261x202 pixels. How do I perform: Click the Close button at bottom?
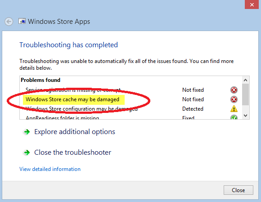[x=238, y=190]
